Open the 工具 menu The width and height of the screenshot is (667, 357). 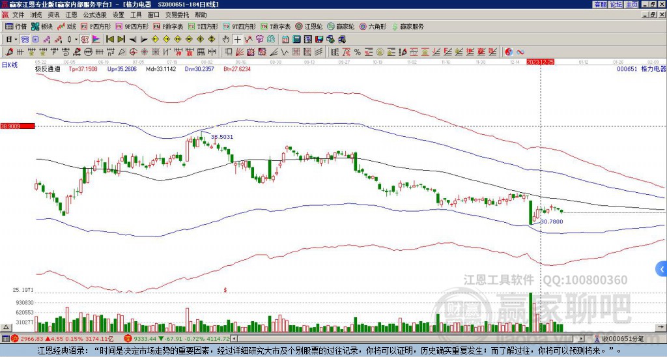135,15
